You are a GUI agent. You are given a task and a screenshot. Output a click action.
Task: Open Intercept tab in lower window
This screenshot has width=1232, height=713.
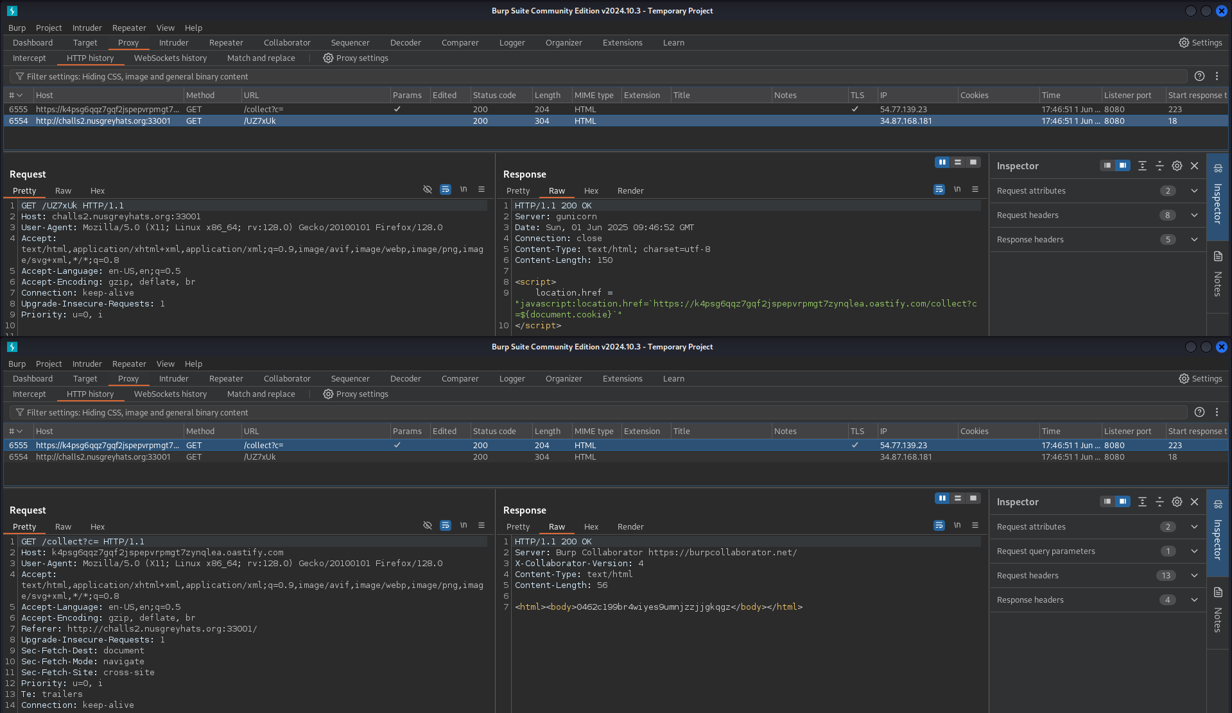[x=30, y=394]
